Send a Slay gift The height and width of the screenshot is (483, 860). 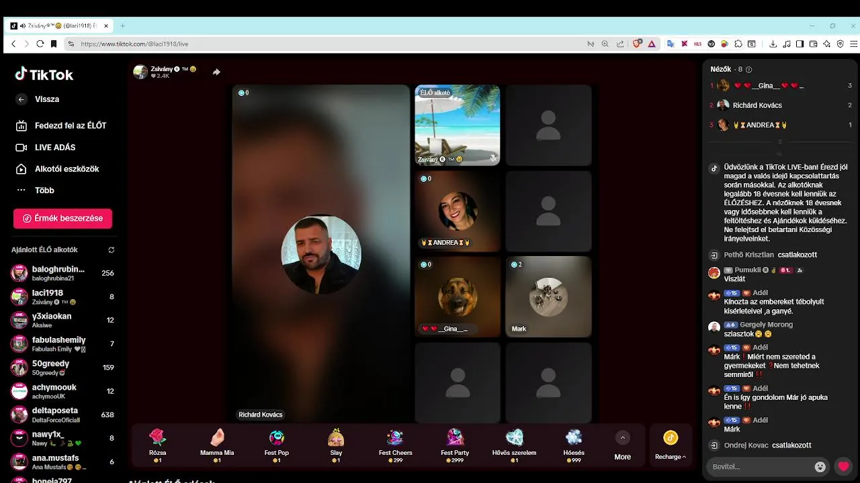tap(336, 445)
